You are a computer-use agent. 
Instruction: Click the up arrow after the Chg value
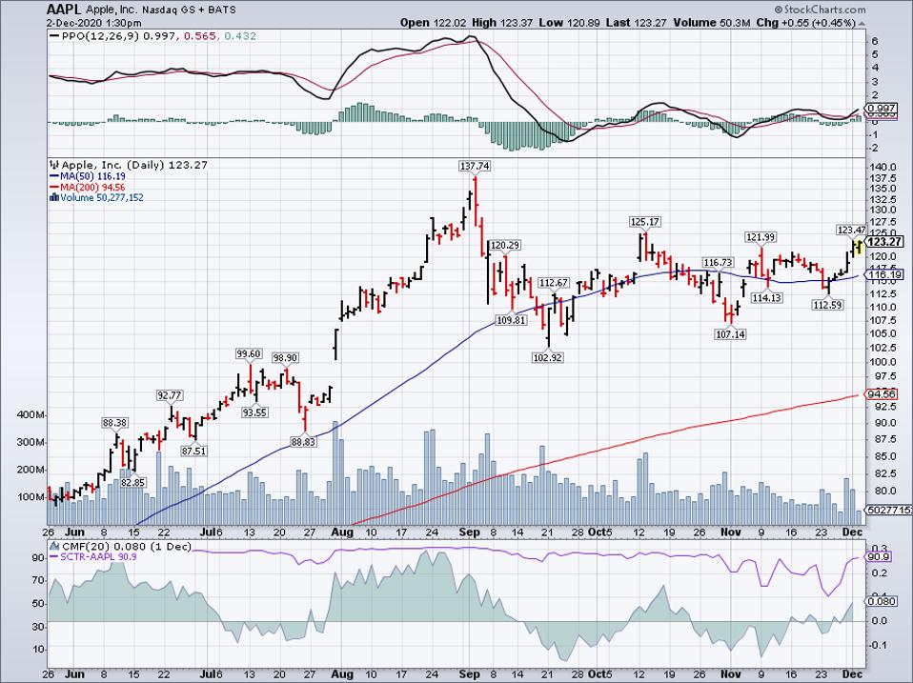(861, 23)
